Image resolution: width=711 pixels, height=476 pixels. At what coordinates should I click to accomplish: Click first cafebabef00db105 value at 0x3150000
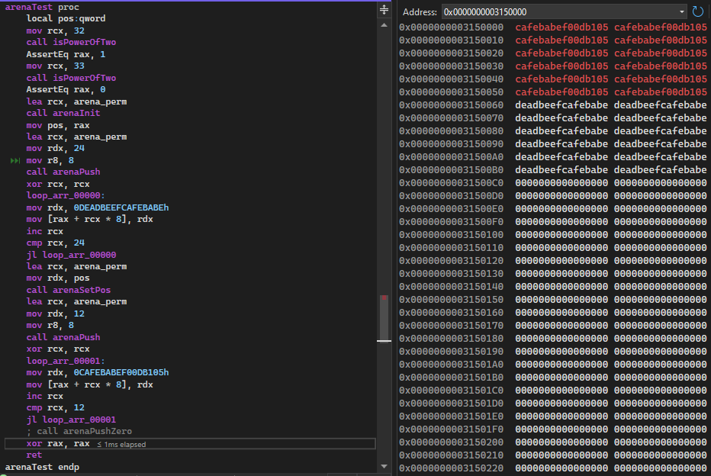561,27
